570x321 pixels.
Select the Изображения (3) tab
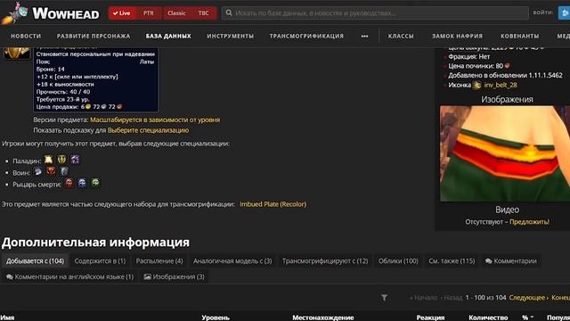click(x=175, y=277)
